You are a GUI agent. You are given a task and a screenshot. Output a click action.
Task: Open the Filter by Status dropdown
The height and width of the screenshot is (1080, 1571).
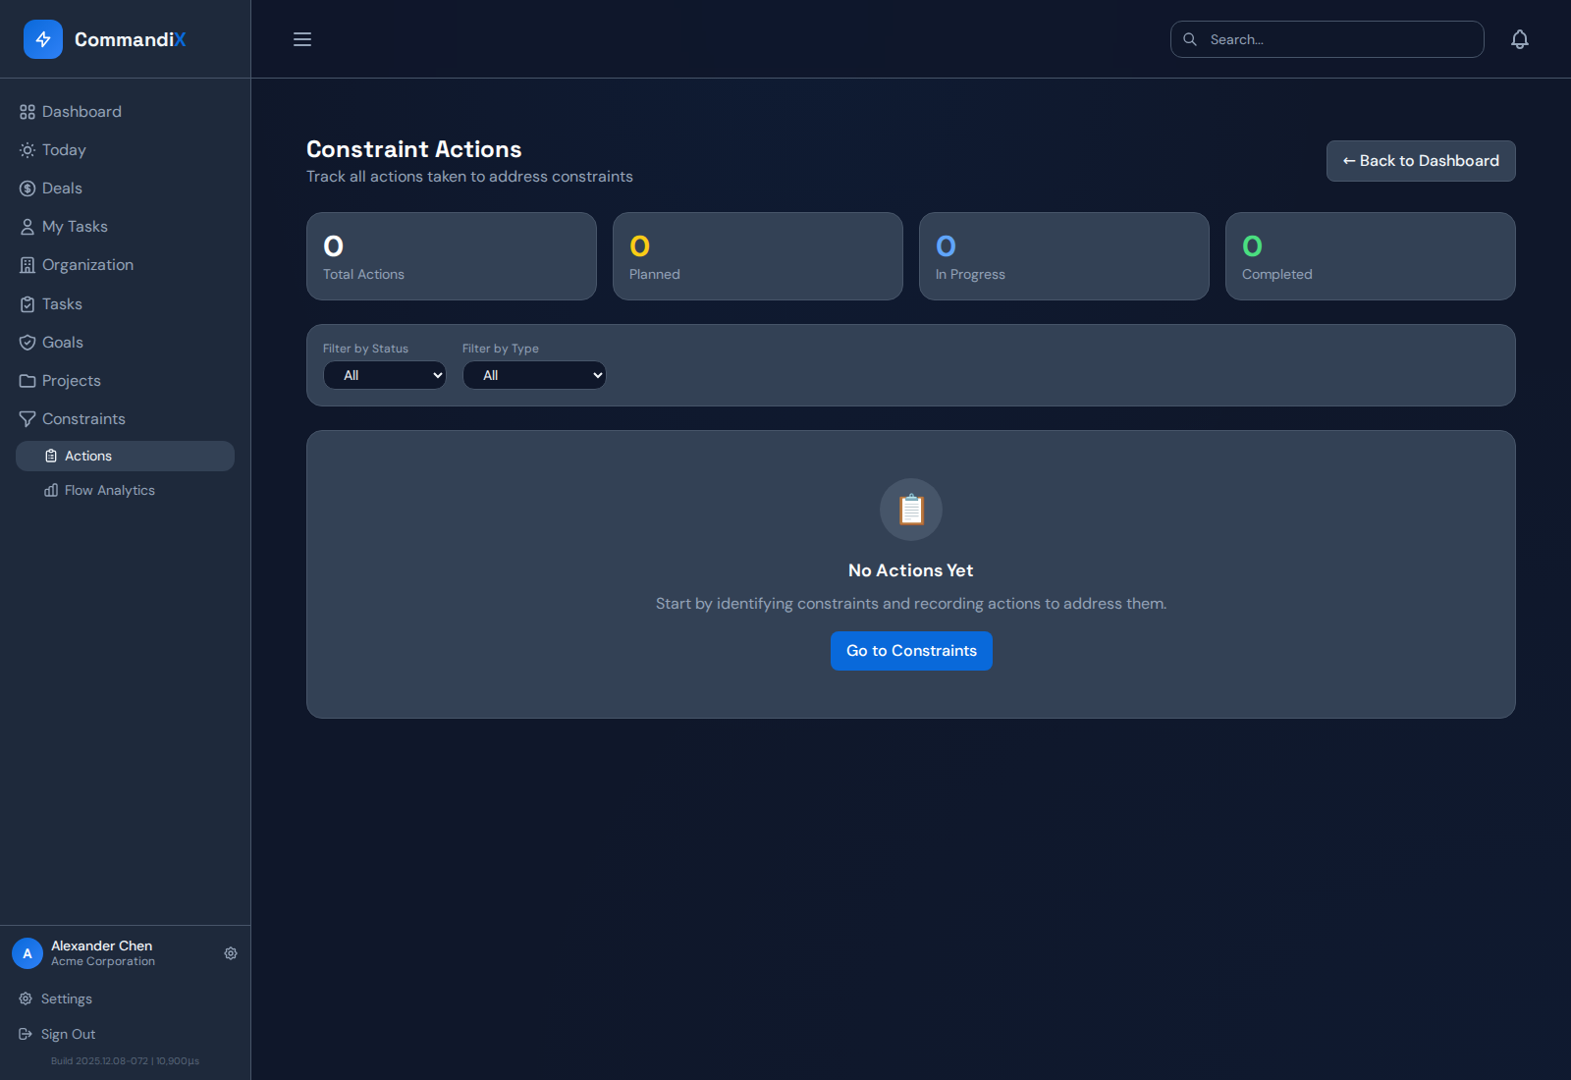pos(385,375)
